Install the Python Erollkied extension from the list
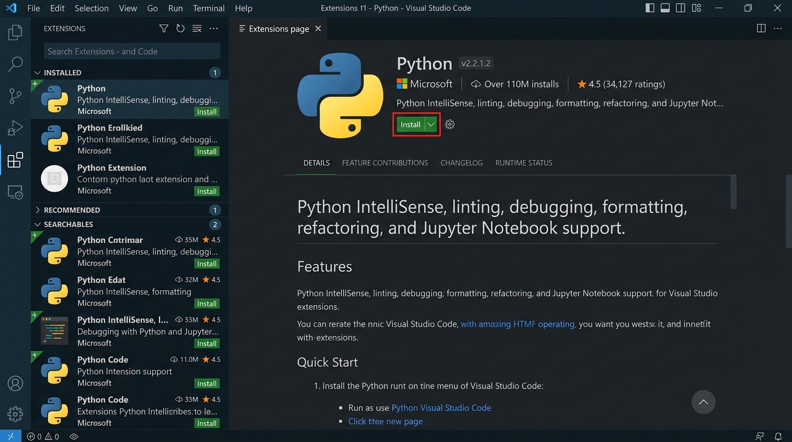The width and height of the screenshot is (792, 442). tap(207, 152)
